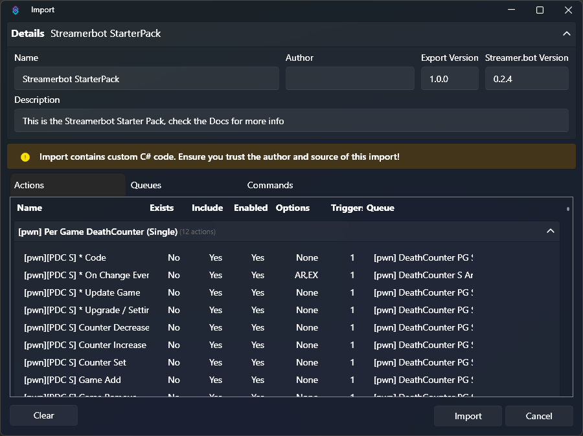Maximize the Import window
The image size is (583, 436).
click(540, 10)
